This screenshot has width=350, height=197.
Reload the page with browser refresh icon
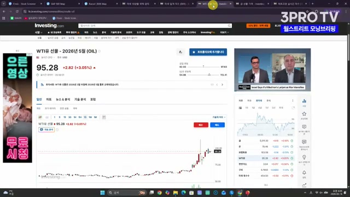17,11
